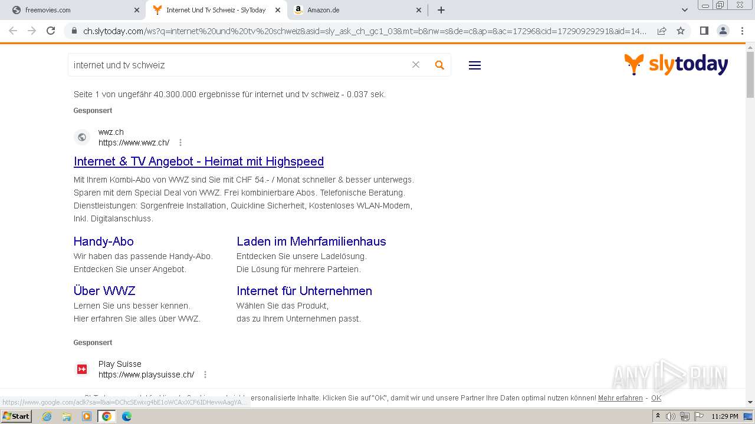Click Mehr erfahren in cookie banner
The image size is (755, 424).
pos(621,398)
